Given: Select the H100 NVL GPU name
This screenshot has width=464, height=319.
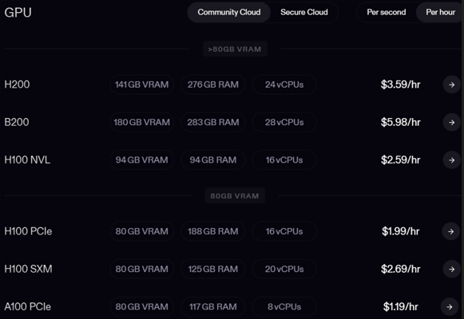Looking at the screenshot, I should [27, 160].
